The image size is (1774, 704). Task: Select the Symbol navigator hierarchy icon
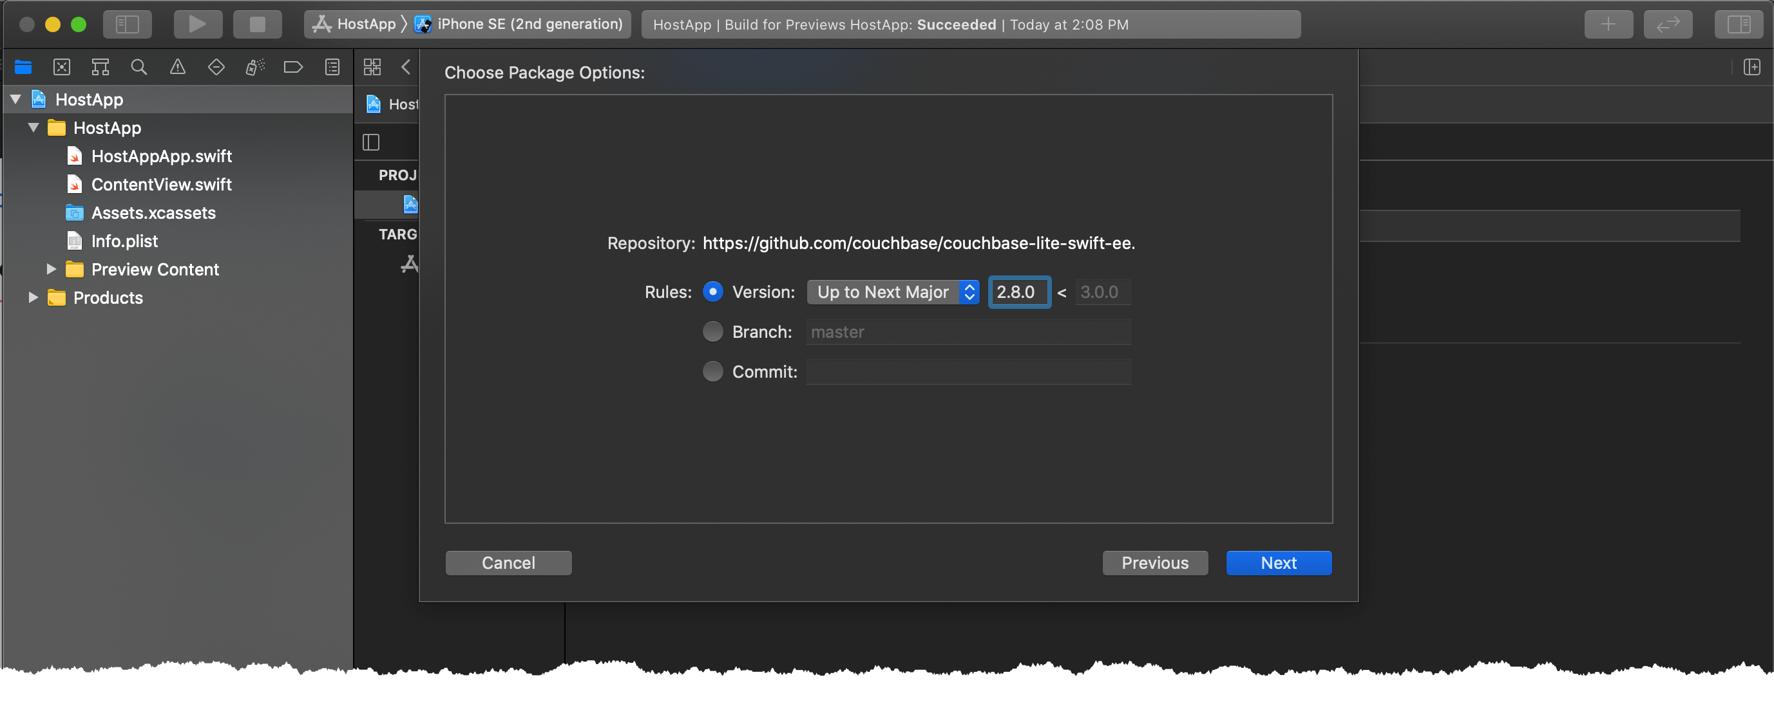100,67
